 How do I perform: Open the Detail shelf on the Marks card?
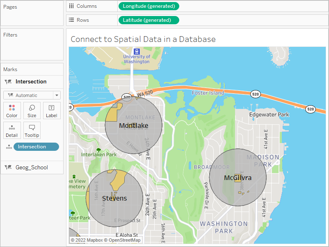point(12,130)
